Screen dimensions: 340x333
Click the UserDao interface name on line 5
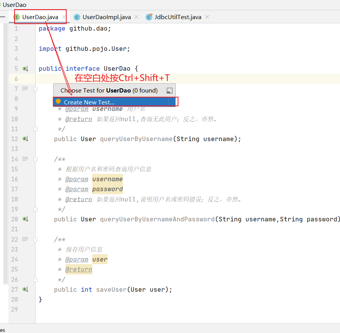point(117,69)
